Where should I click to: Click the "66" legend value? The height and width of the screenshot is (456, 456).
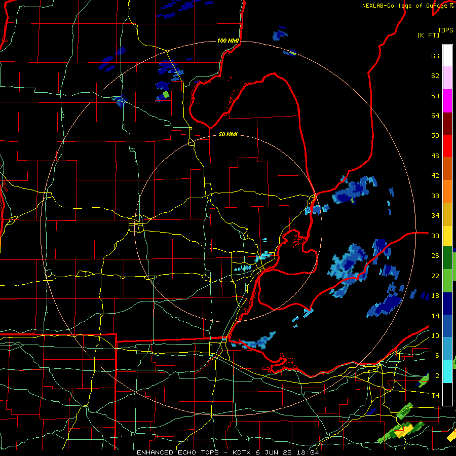click(435, 56)
